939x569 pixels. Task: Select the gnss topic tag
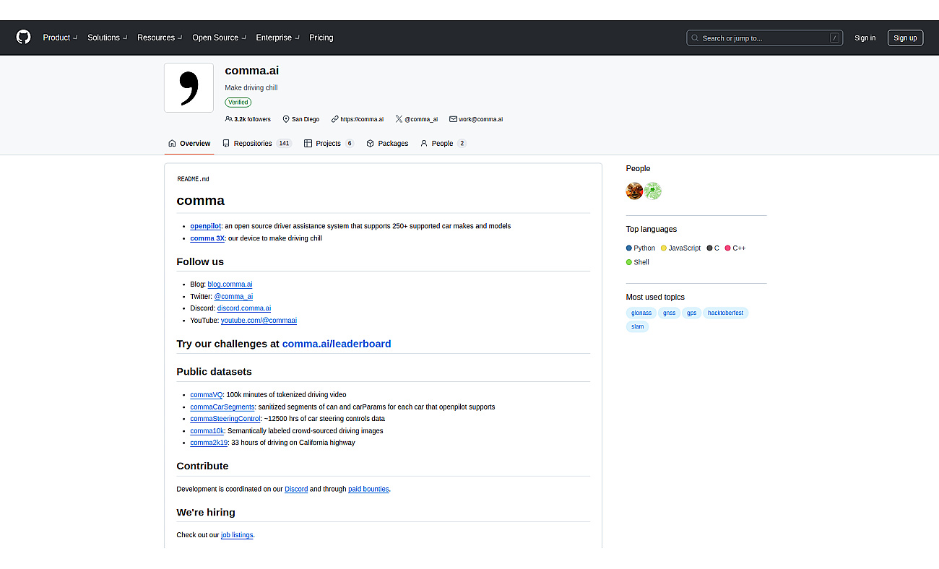tap(669, 313)
